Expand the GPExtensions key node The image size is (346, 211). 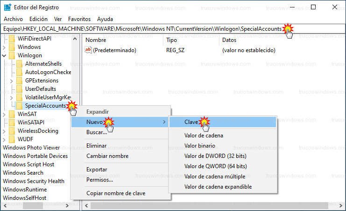coord(12,81)
